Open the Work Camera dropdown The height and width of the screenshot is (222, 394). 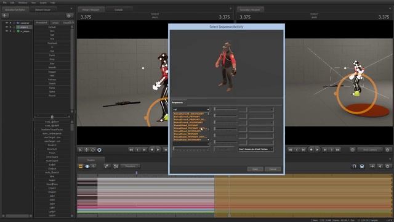pyautogui.click(x=370, y=150)
